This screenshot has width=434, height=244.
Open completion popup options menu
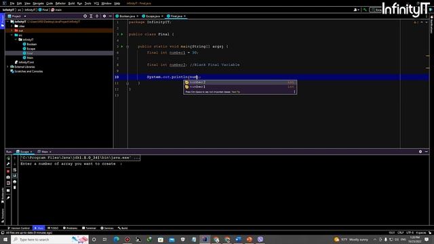pyautogui.click(x=294, y=92)
